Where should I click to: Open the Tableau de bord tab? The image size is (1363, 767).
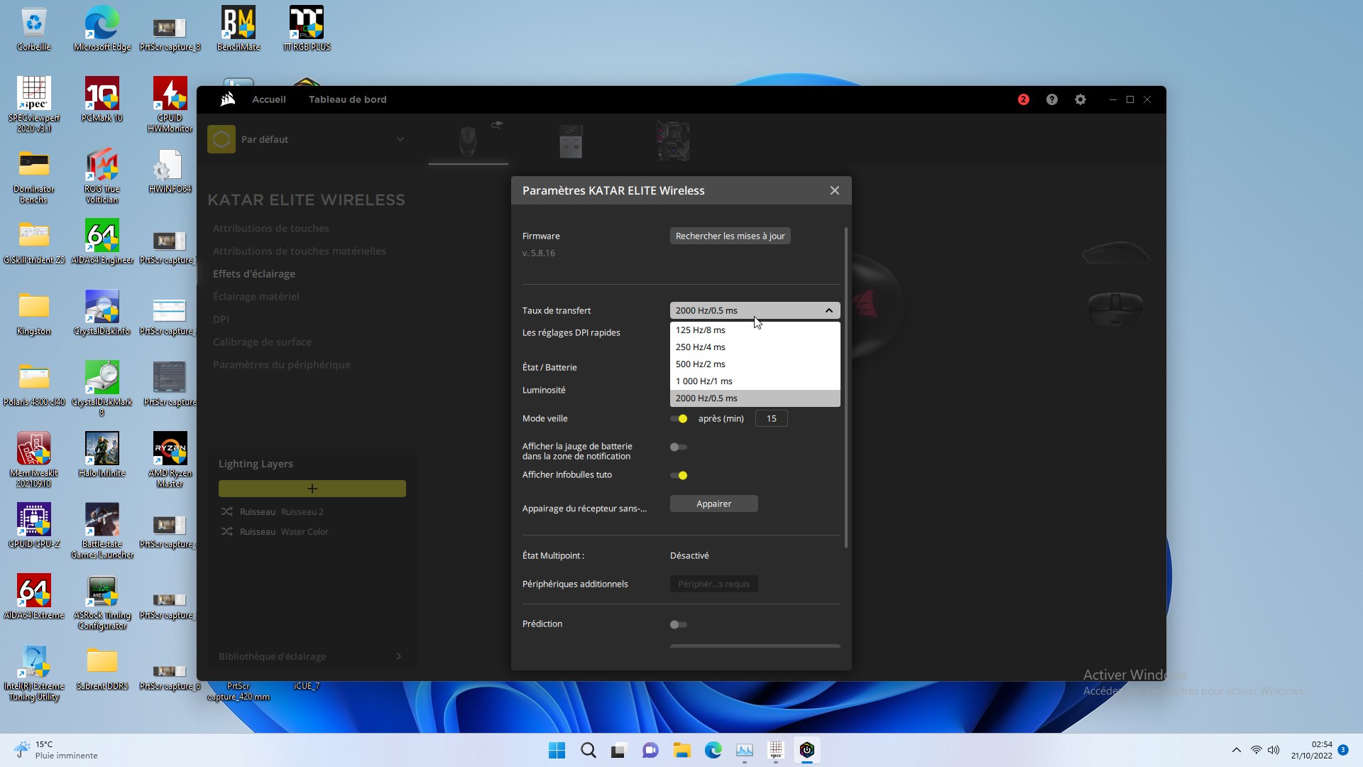pyautogui.click(x=348, y=99)
